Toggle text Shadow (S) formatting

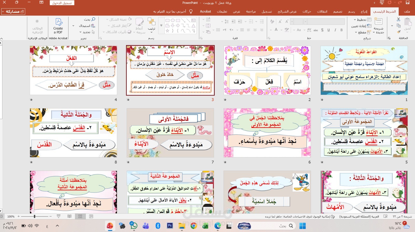tap(322, 30)
